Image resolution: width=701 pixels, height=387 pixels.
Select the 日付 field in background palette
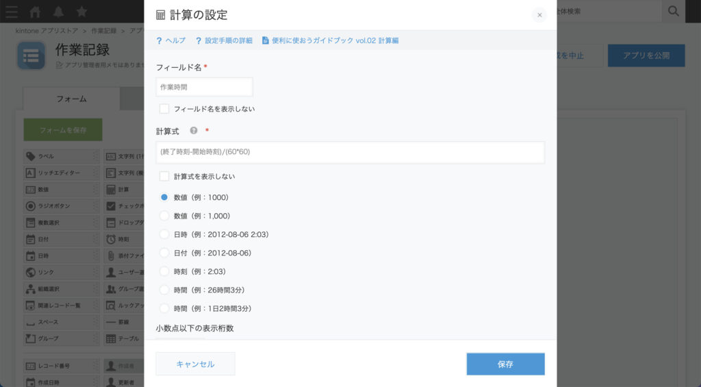62,239
